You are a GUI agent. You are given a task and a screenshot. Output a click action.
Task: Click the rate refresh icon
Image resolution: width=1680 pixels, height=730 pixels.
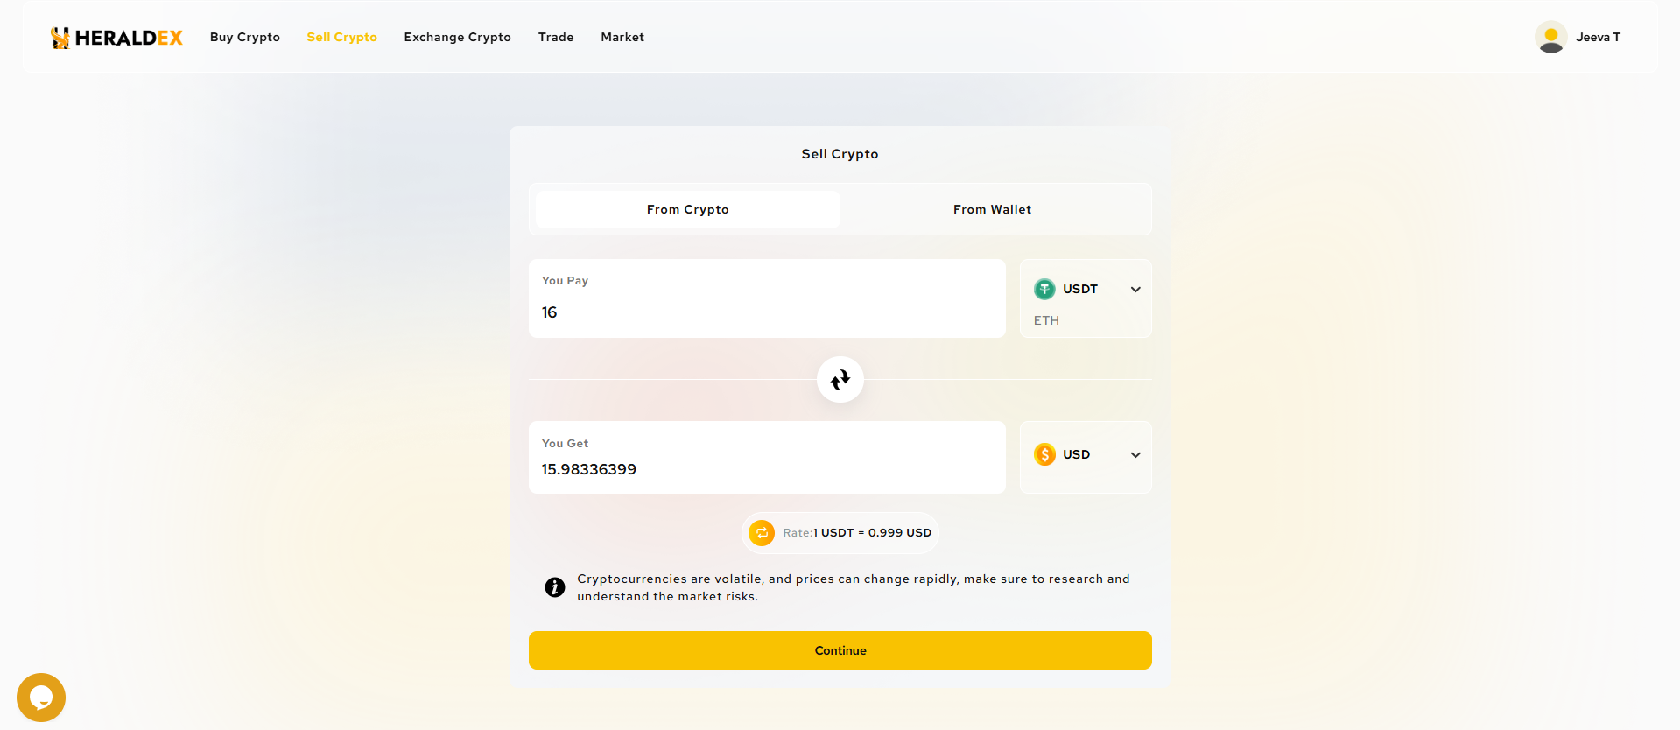762,532
